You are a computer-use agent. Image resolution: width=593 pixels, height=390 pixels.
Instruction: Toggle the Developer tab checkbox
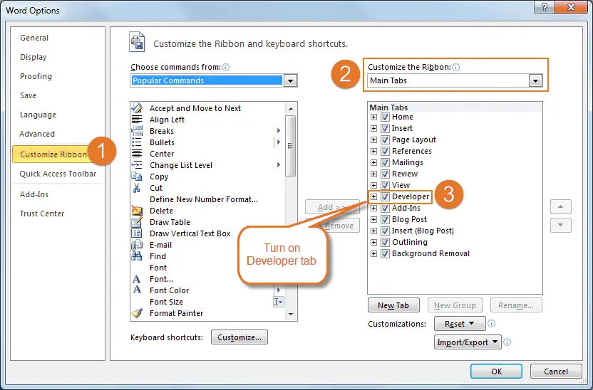click(x=385, y=196)
